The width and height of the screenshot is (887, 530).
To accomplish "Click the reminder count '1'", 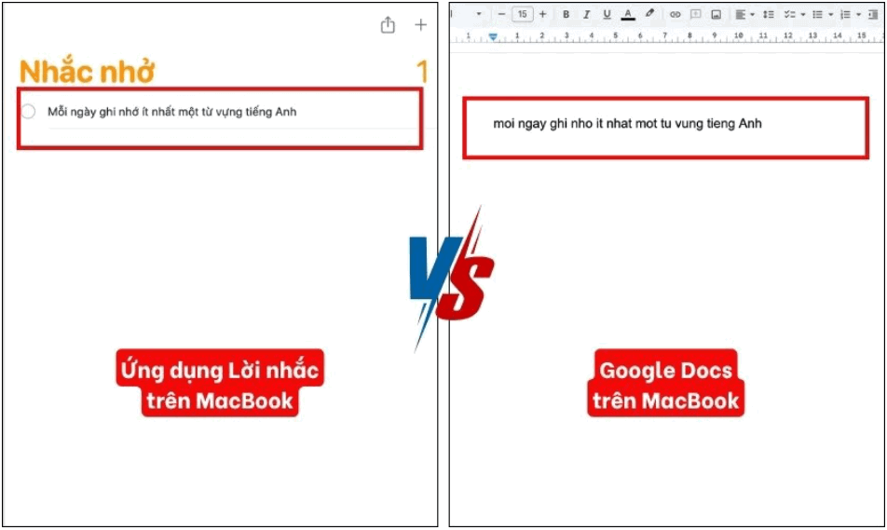I will pyautogui.click(x=422, y=72).
